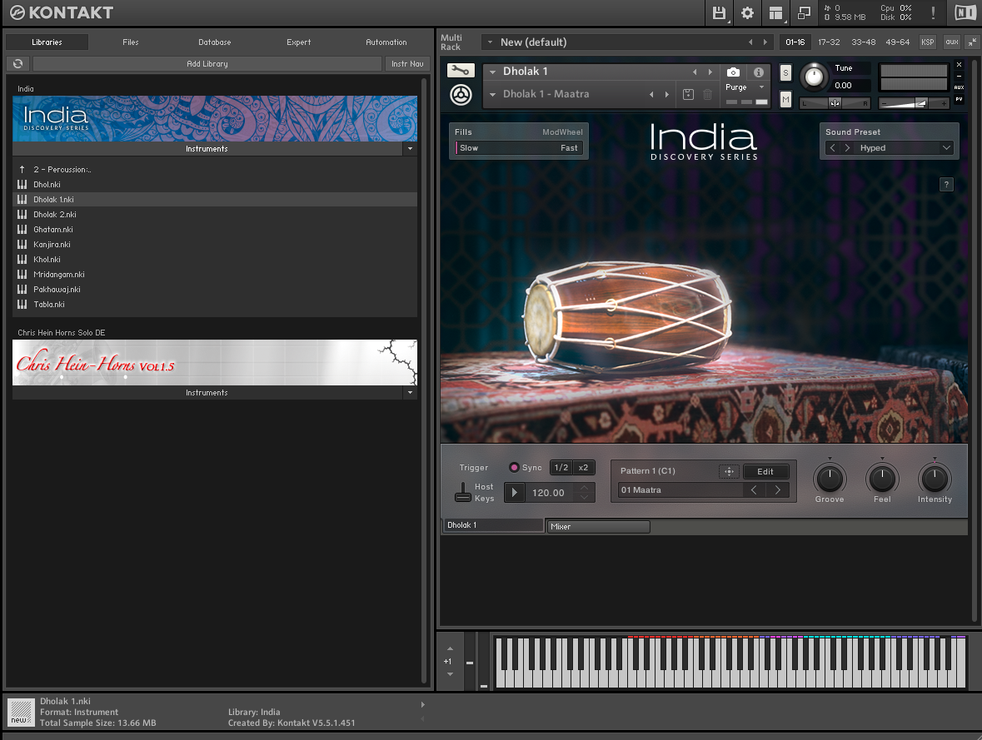
Task: Delete the snapshot using the trash icon
Action: pos(707,95)
